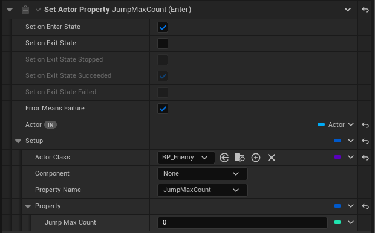This screenshot has width=375, height=233.
Task: Toggle Set on Exit State Stopped checkbox
Action: pos(163,60)
